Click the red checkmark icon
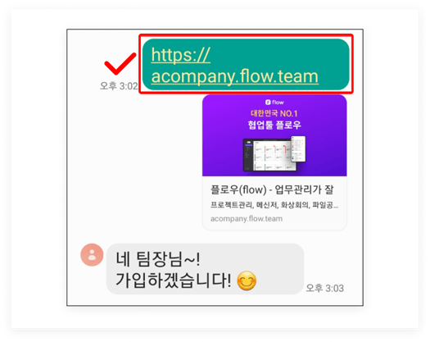The image size is (430, 342). coord(120,64)
